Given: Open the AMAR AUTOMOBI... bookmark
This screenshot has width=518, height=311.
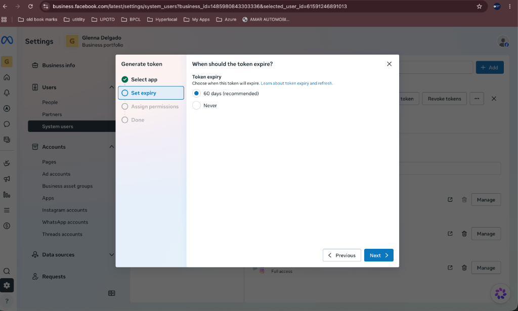Looking at the screenshot, I should (x=266, y=20).
